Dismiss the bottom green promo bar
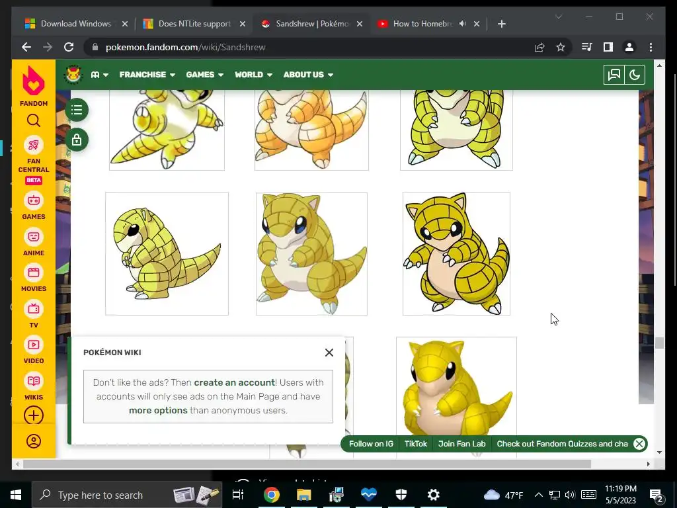Screen dimensions: 677x508 point(639,444)
